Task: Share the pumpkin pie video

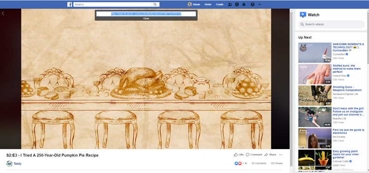Action: (x=270, y=155)
